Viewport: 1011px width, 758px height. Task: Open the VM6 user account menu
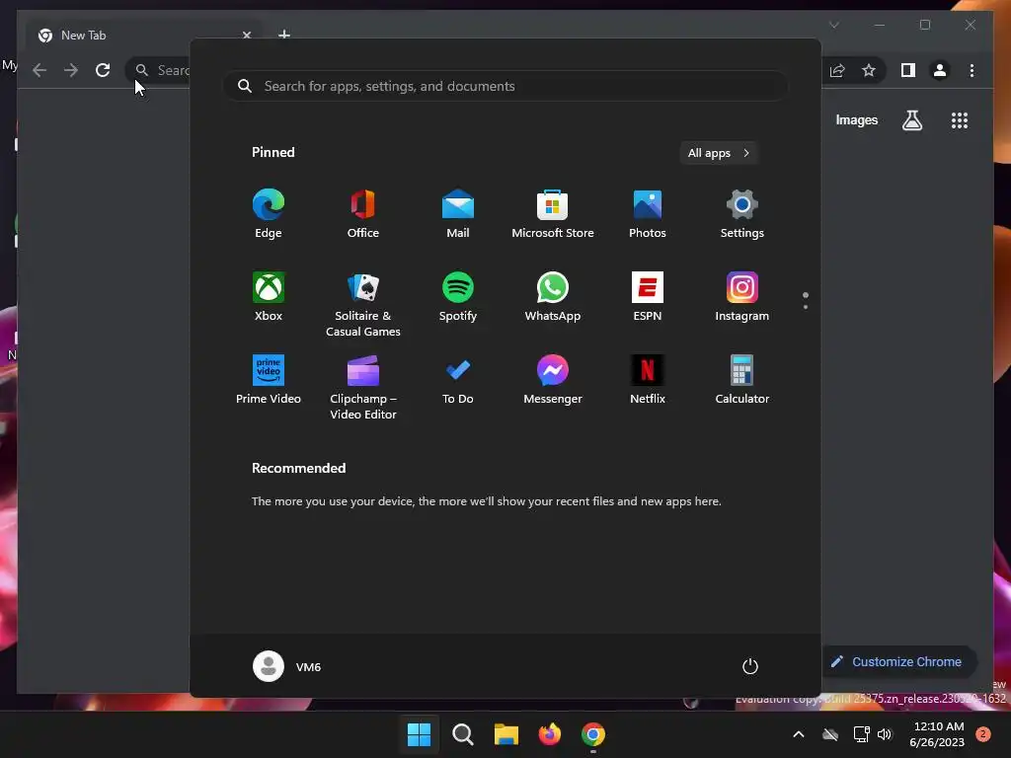(287, 666)
